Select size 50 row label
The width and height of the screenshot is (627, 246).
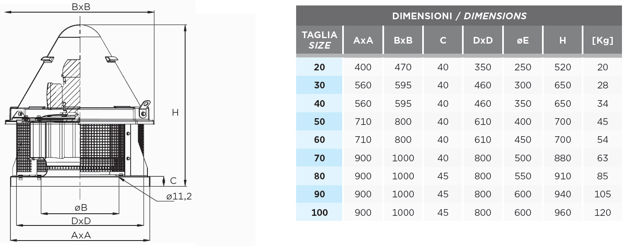point(320,122)
